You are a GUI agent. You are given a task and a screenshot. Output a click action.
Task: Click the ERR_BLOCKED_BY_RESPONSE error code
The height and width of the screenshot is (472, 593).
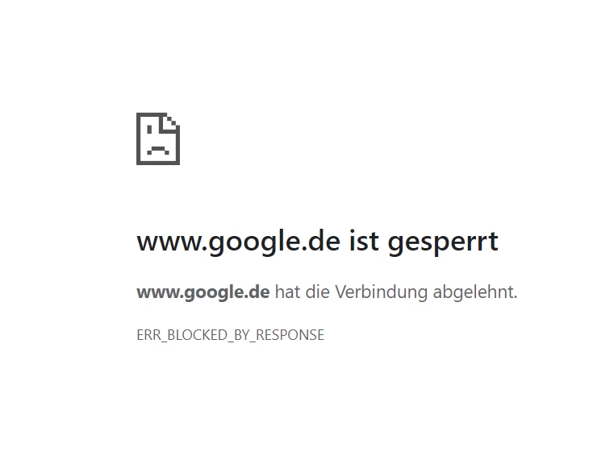230,335
